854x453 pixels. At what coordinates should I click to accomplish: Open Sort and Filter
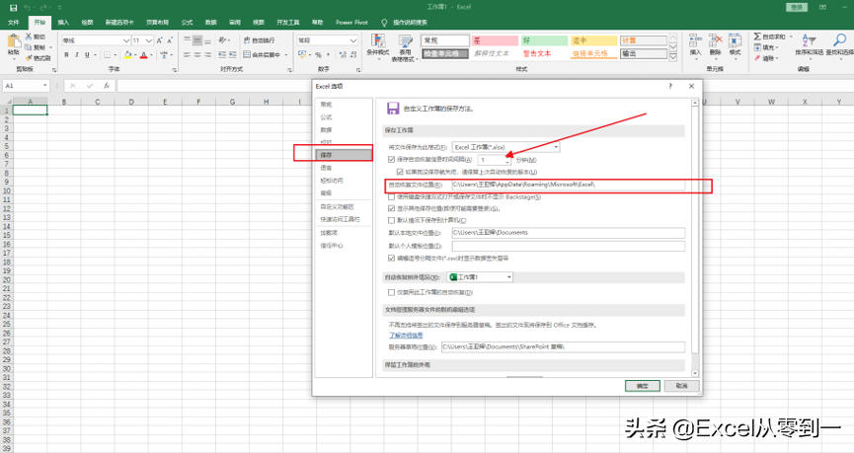(809, 44)
